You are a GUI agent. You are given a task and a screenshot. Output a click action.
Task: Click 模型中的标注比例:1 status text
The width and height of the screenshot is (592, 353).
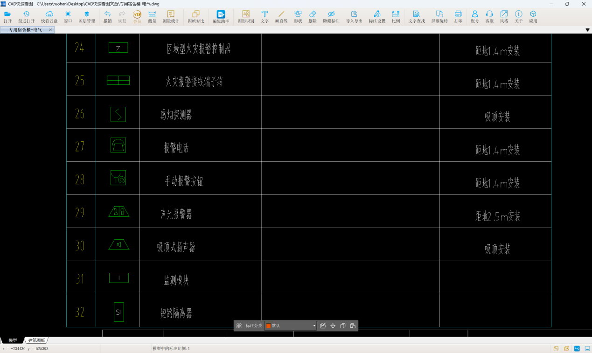(171, 348)
